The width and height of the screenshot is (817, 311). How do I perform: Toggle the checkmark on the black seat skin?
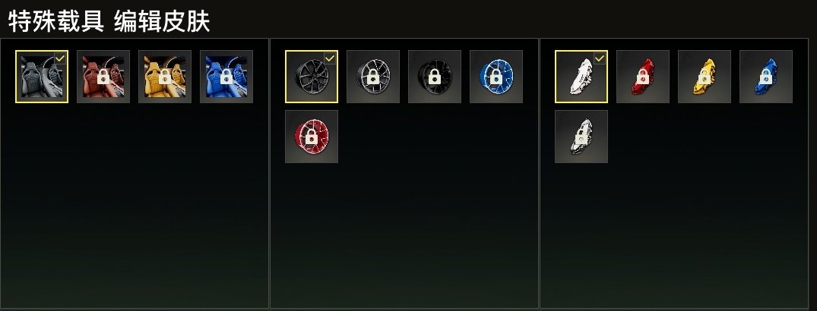tap(61, 58)
